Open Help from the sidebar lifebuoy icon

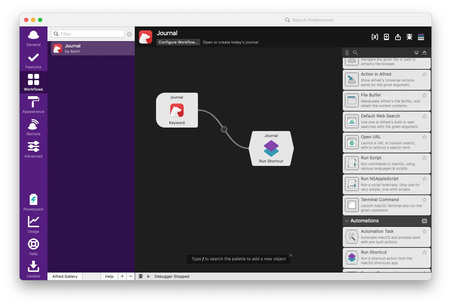click(34, 247)
